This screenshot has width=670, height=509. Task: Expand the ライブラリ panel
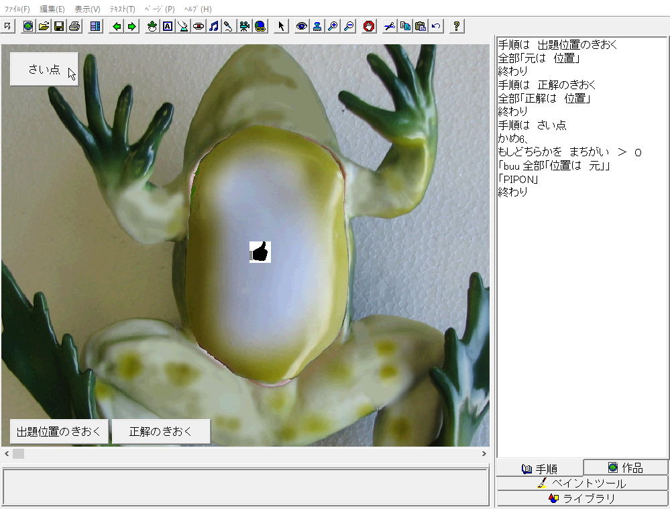582,498
